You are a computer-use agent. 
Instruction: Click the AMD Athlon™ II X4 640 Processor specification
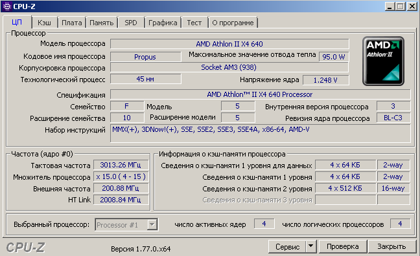tap(260, 94)
